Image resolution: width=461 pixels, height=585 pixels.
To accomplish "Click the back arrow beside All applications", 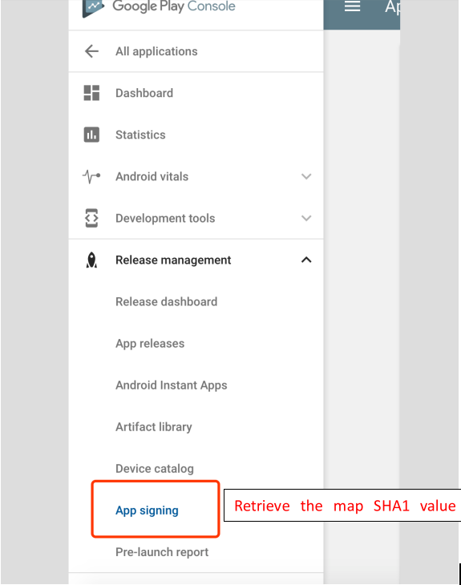I will click(x=92, y=51).
